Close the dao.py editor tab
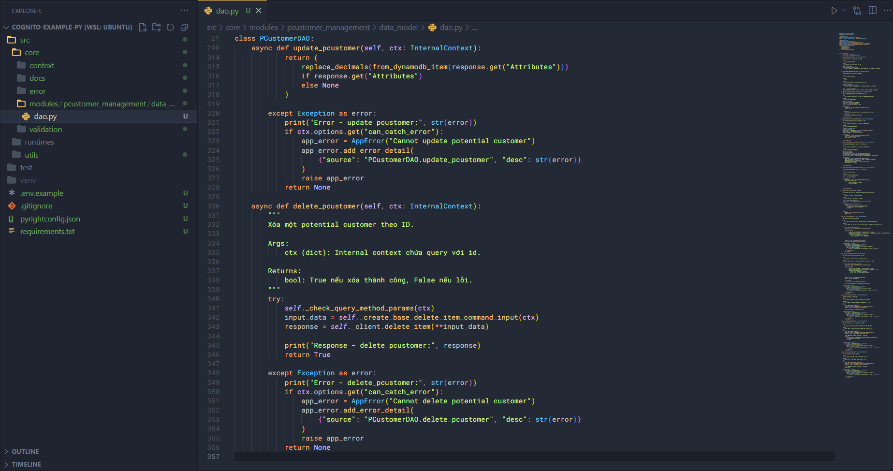 [x=259, y=11]
